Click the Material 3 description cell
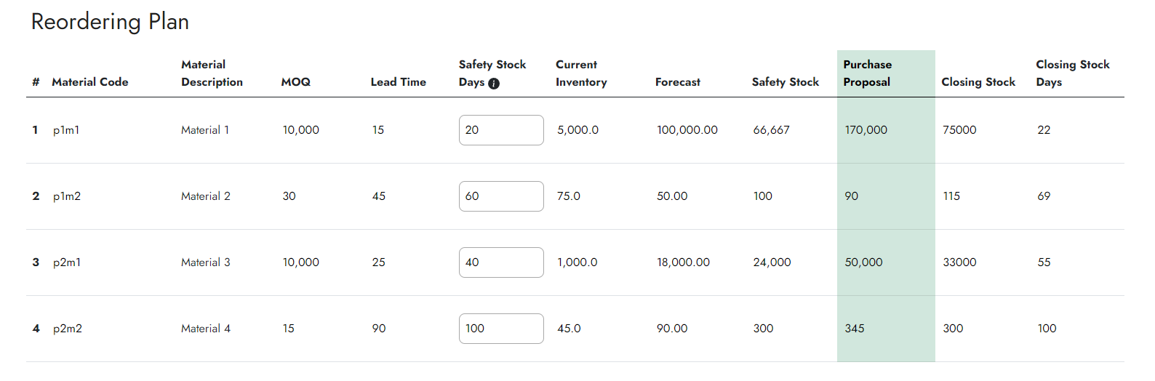This screenshot has height=381, width=1155. [206, 262]
